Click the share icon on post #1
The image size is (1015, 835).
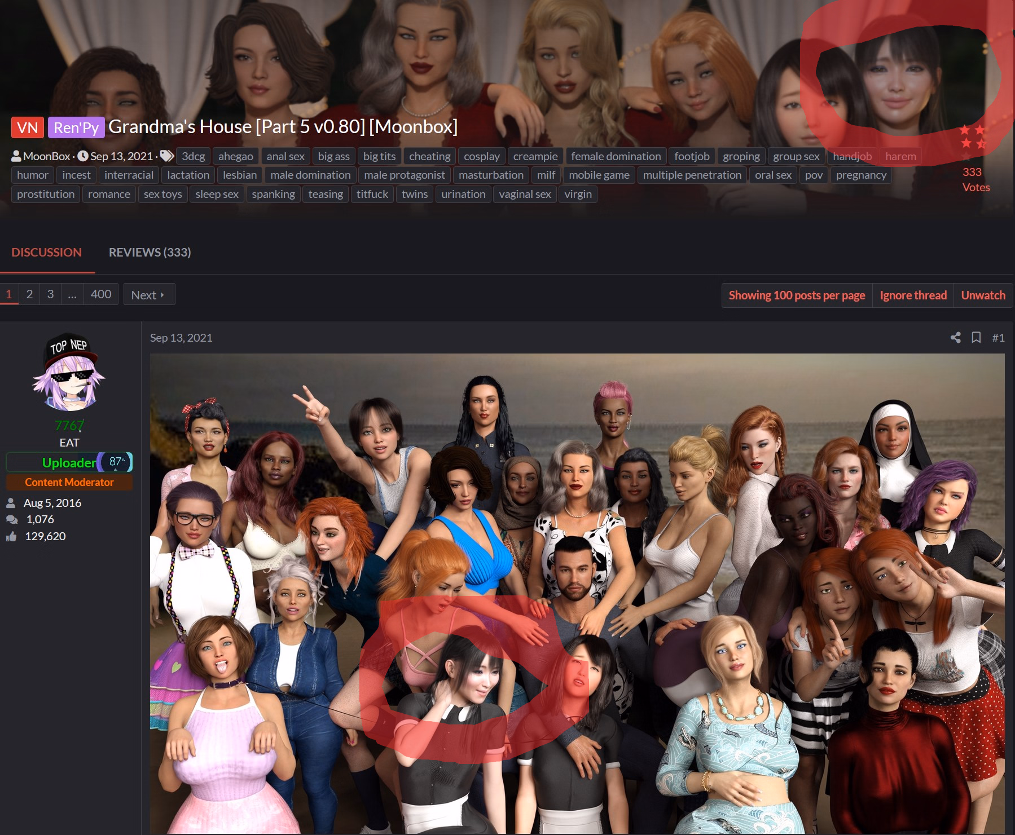pyautogui.click(x=955, y=338)
